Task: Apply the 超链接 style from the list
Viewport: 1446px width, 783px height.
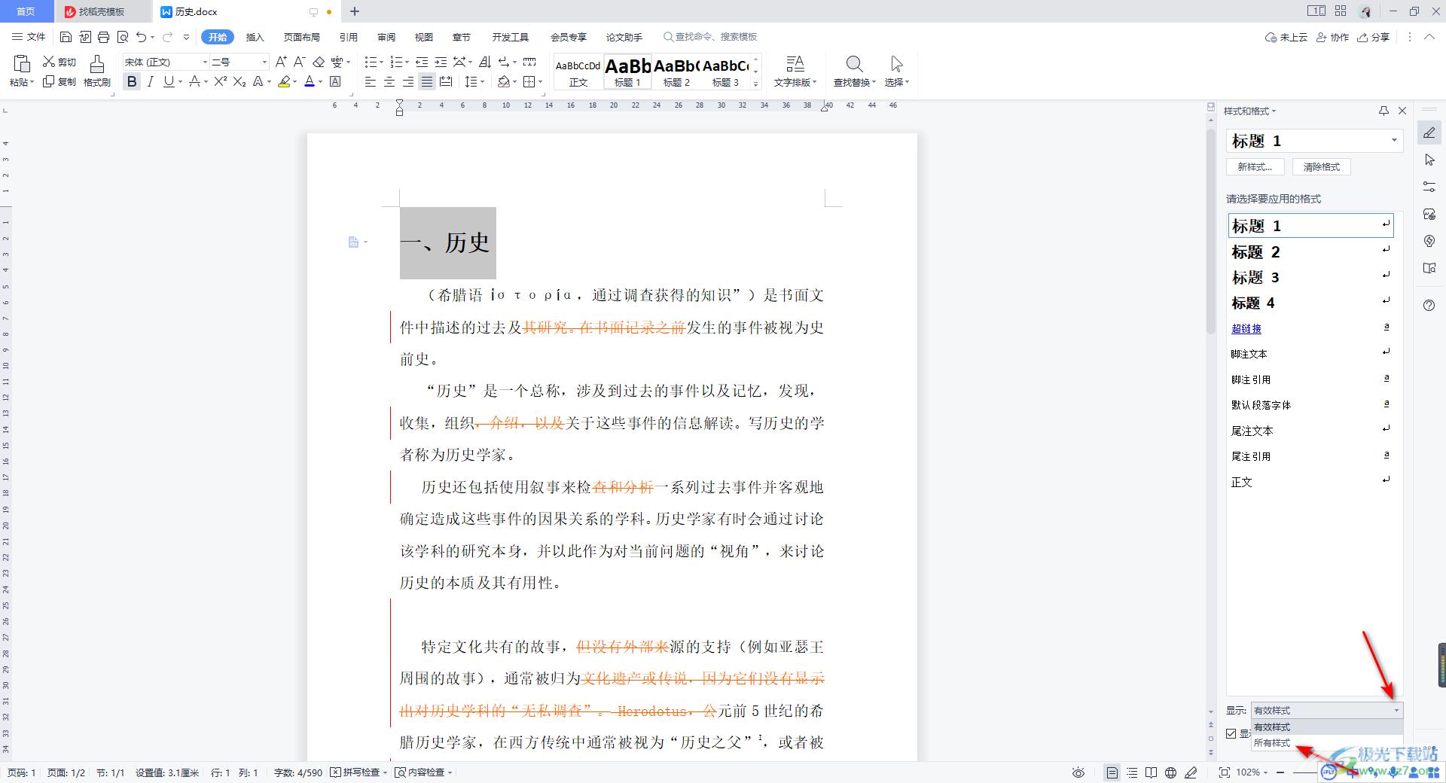Action: 1310,328
